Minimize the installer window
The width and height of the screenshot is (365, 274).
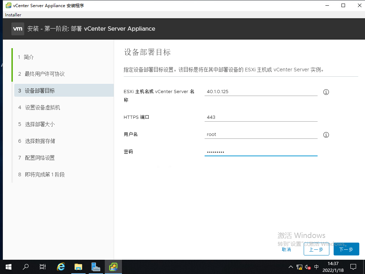point(327,5)
